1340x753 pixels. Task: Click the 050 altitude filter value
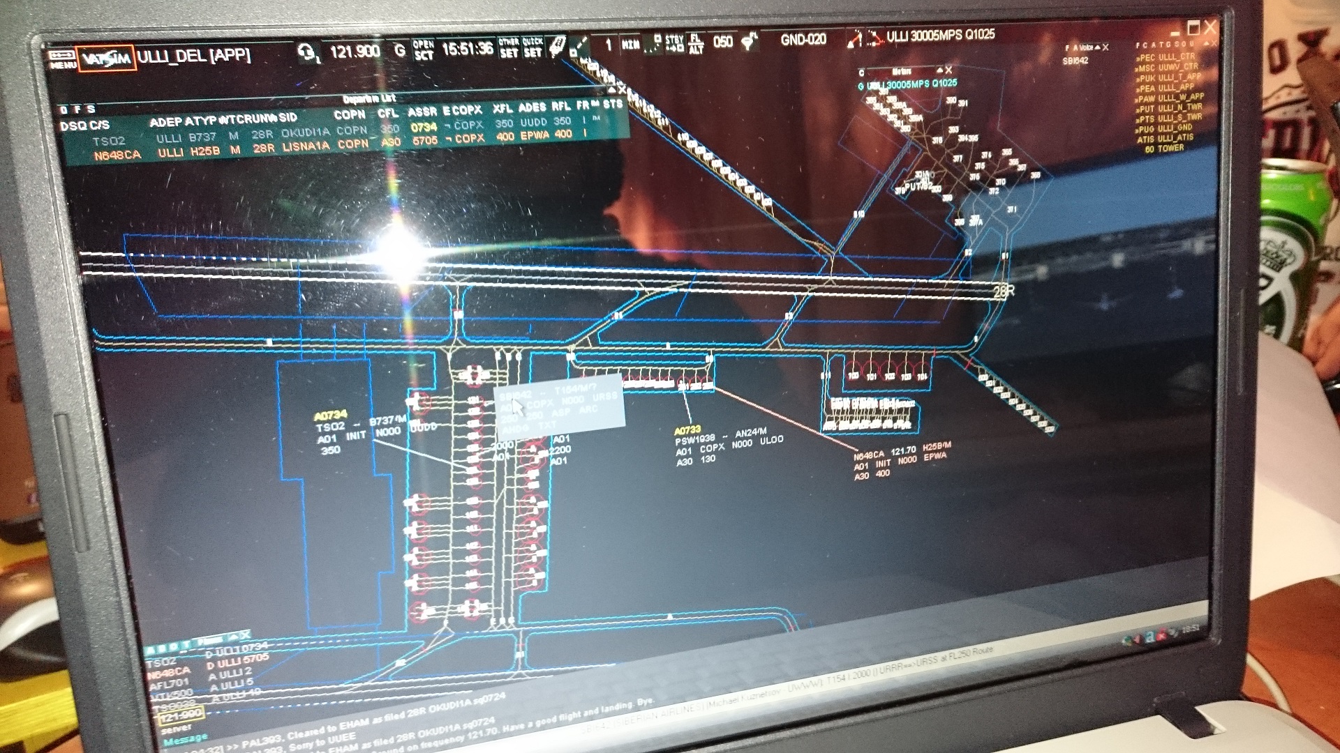(x=723, y=42)
